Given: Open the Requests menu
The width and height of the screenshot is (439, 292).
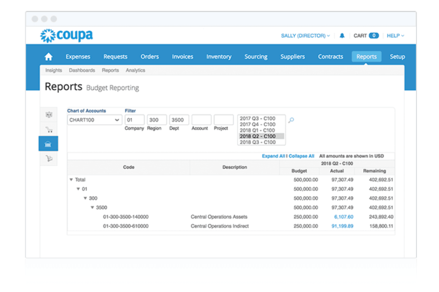Looking at the screenshot, I should [115, 57].
